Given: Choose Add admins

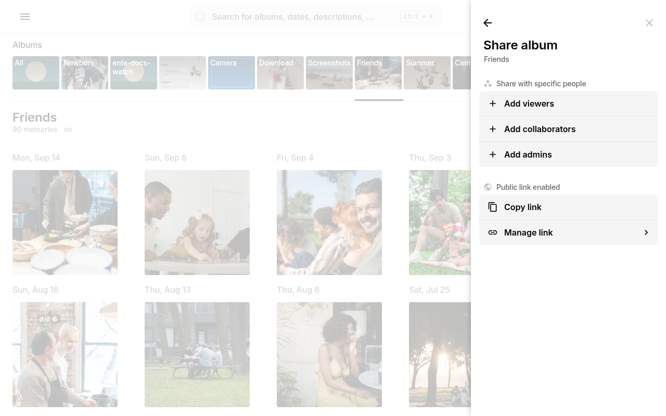Looking at the screenshot, I should point(568,154).
